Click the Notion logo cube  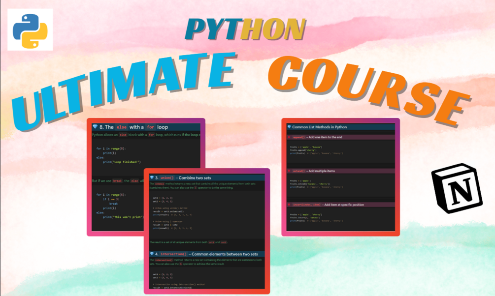coord(457,188)
